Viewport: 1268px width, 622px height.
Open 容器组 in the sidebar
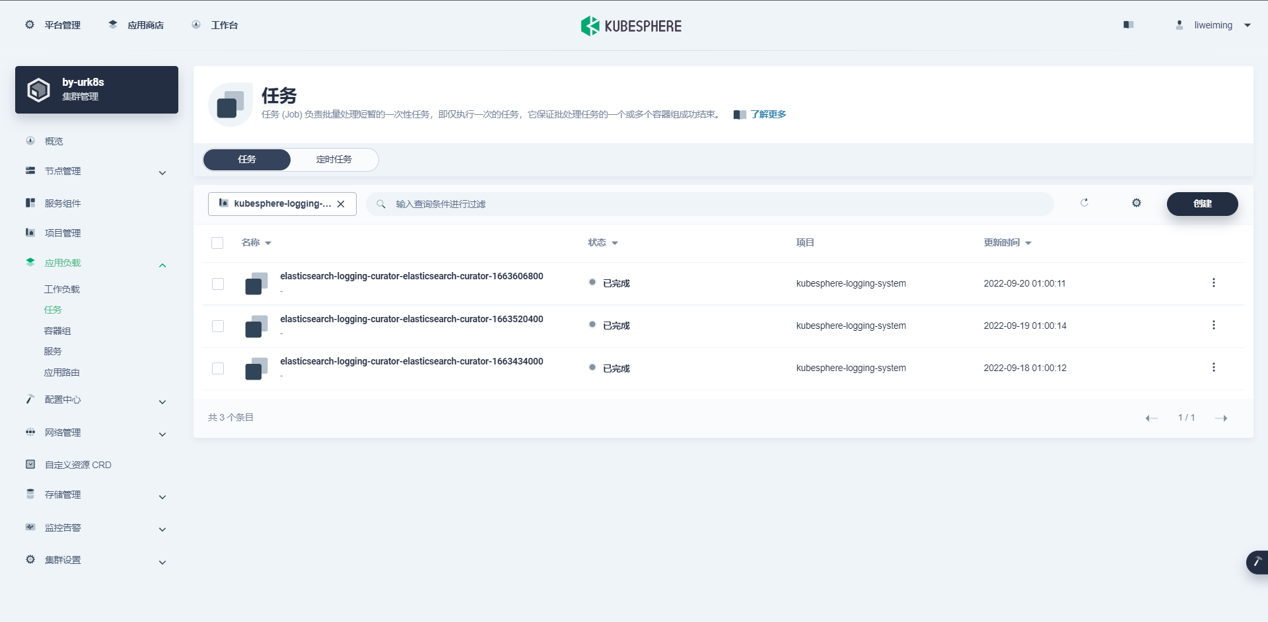(x=57, y=331)
